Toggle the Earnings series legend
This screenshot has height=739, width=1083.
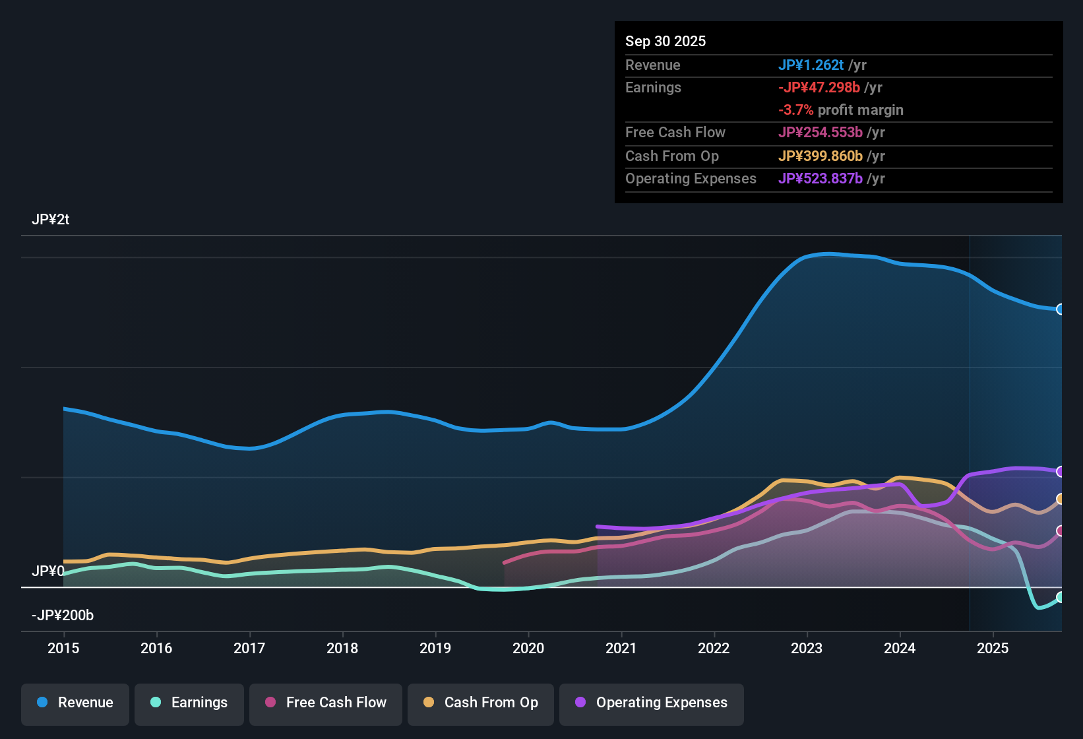[189, 703]
